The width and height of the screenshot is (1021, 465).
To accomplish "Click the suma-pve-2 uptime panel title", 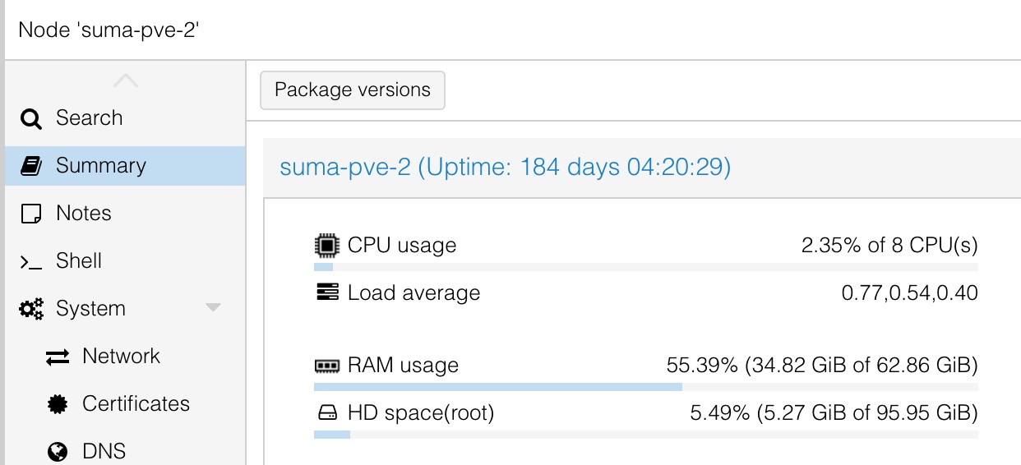I will (x=506, y=168).
